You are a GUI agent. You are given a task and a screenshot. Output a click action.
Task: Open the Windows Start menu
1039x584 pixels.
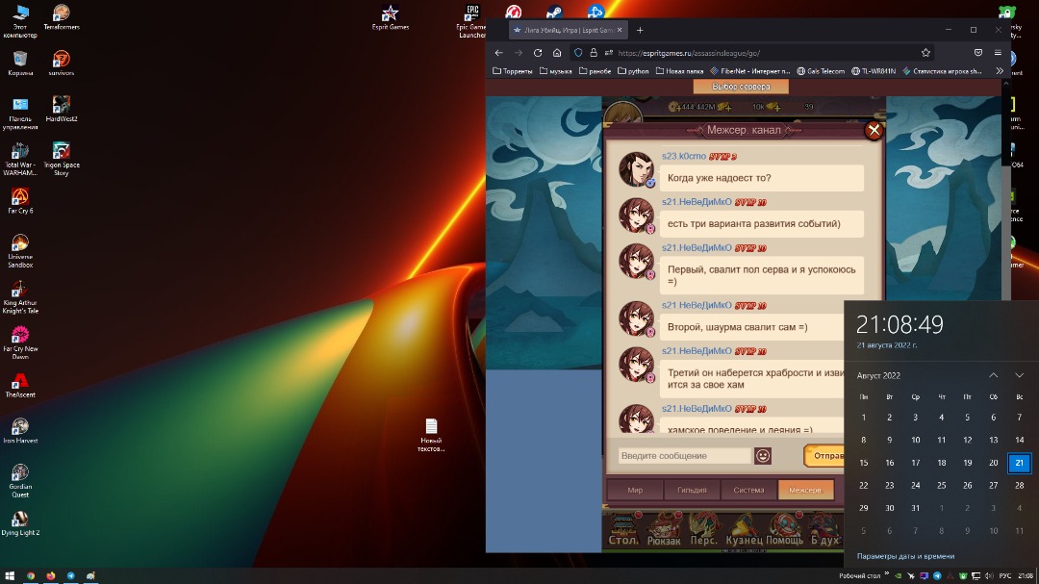point(10,576)
